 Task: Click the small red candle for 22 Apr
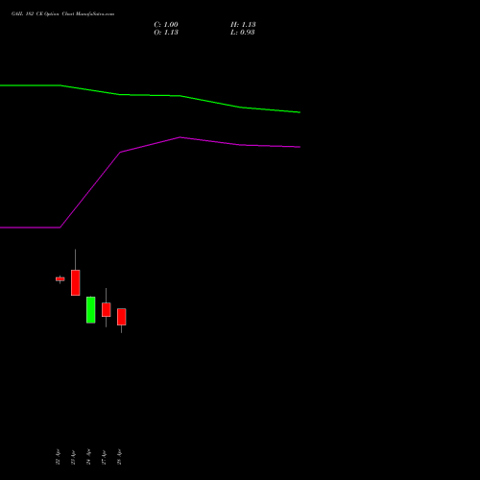click(60, 279)
